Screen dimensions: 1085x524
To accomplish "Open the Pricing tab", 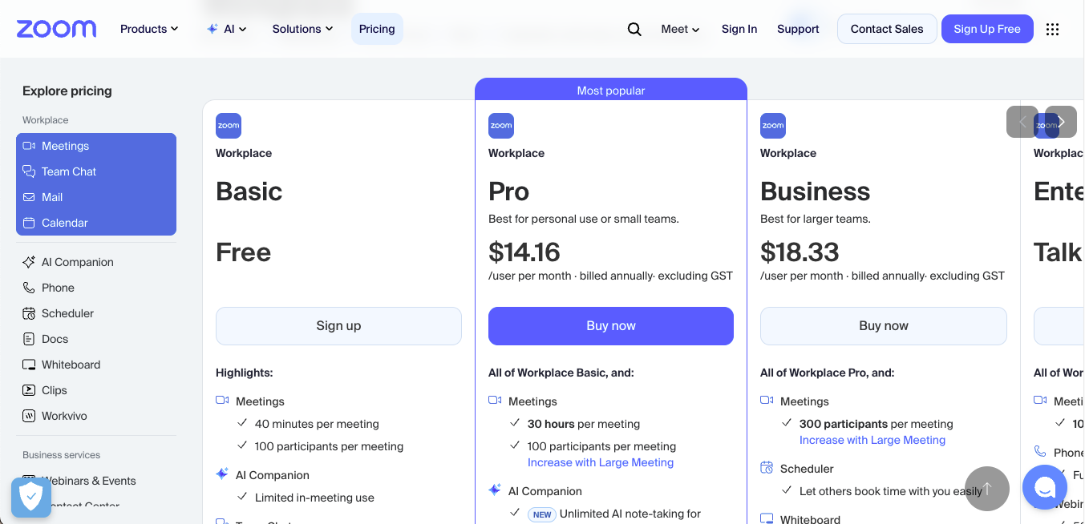I will [x=377, y=29].
